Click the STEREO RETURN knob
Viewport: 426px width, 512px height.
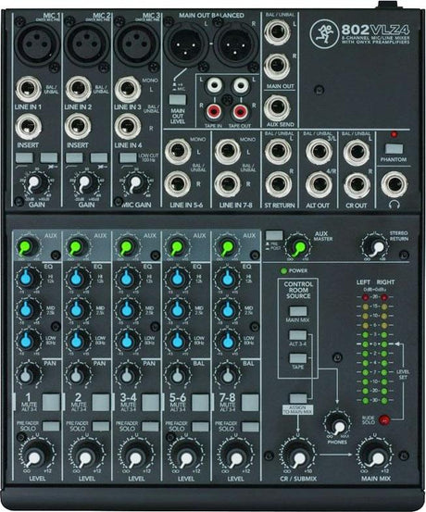tap(375, 247)
